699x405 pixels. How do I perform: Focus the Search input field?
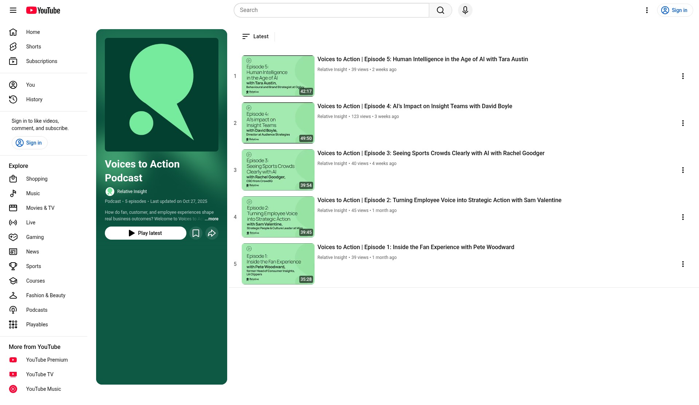[x=331, y=10]
